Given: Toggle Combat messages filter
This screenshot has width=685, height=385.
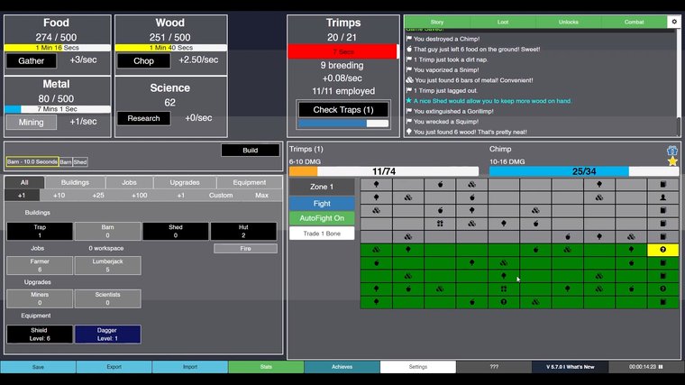Looking at the screenshot, I should [x=635, y=21].
